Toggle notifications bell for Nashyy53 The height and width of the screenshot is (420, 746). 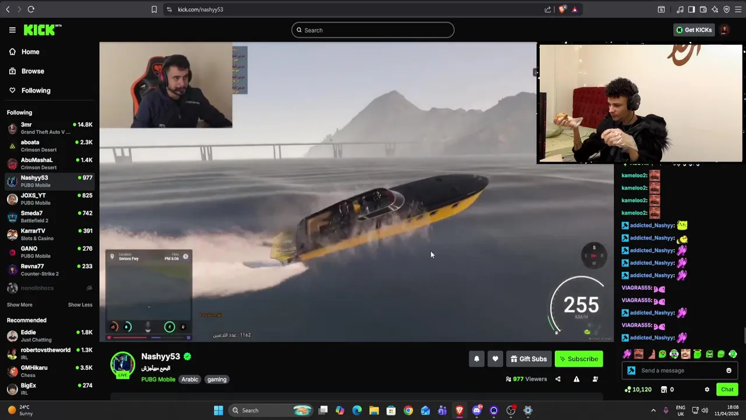[476, 359]
